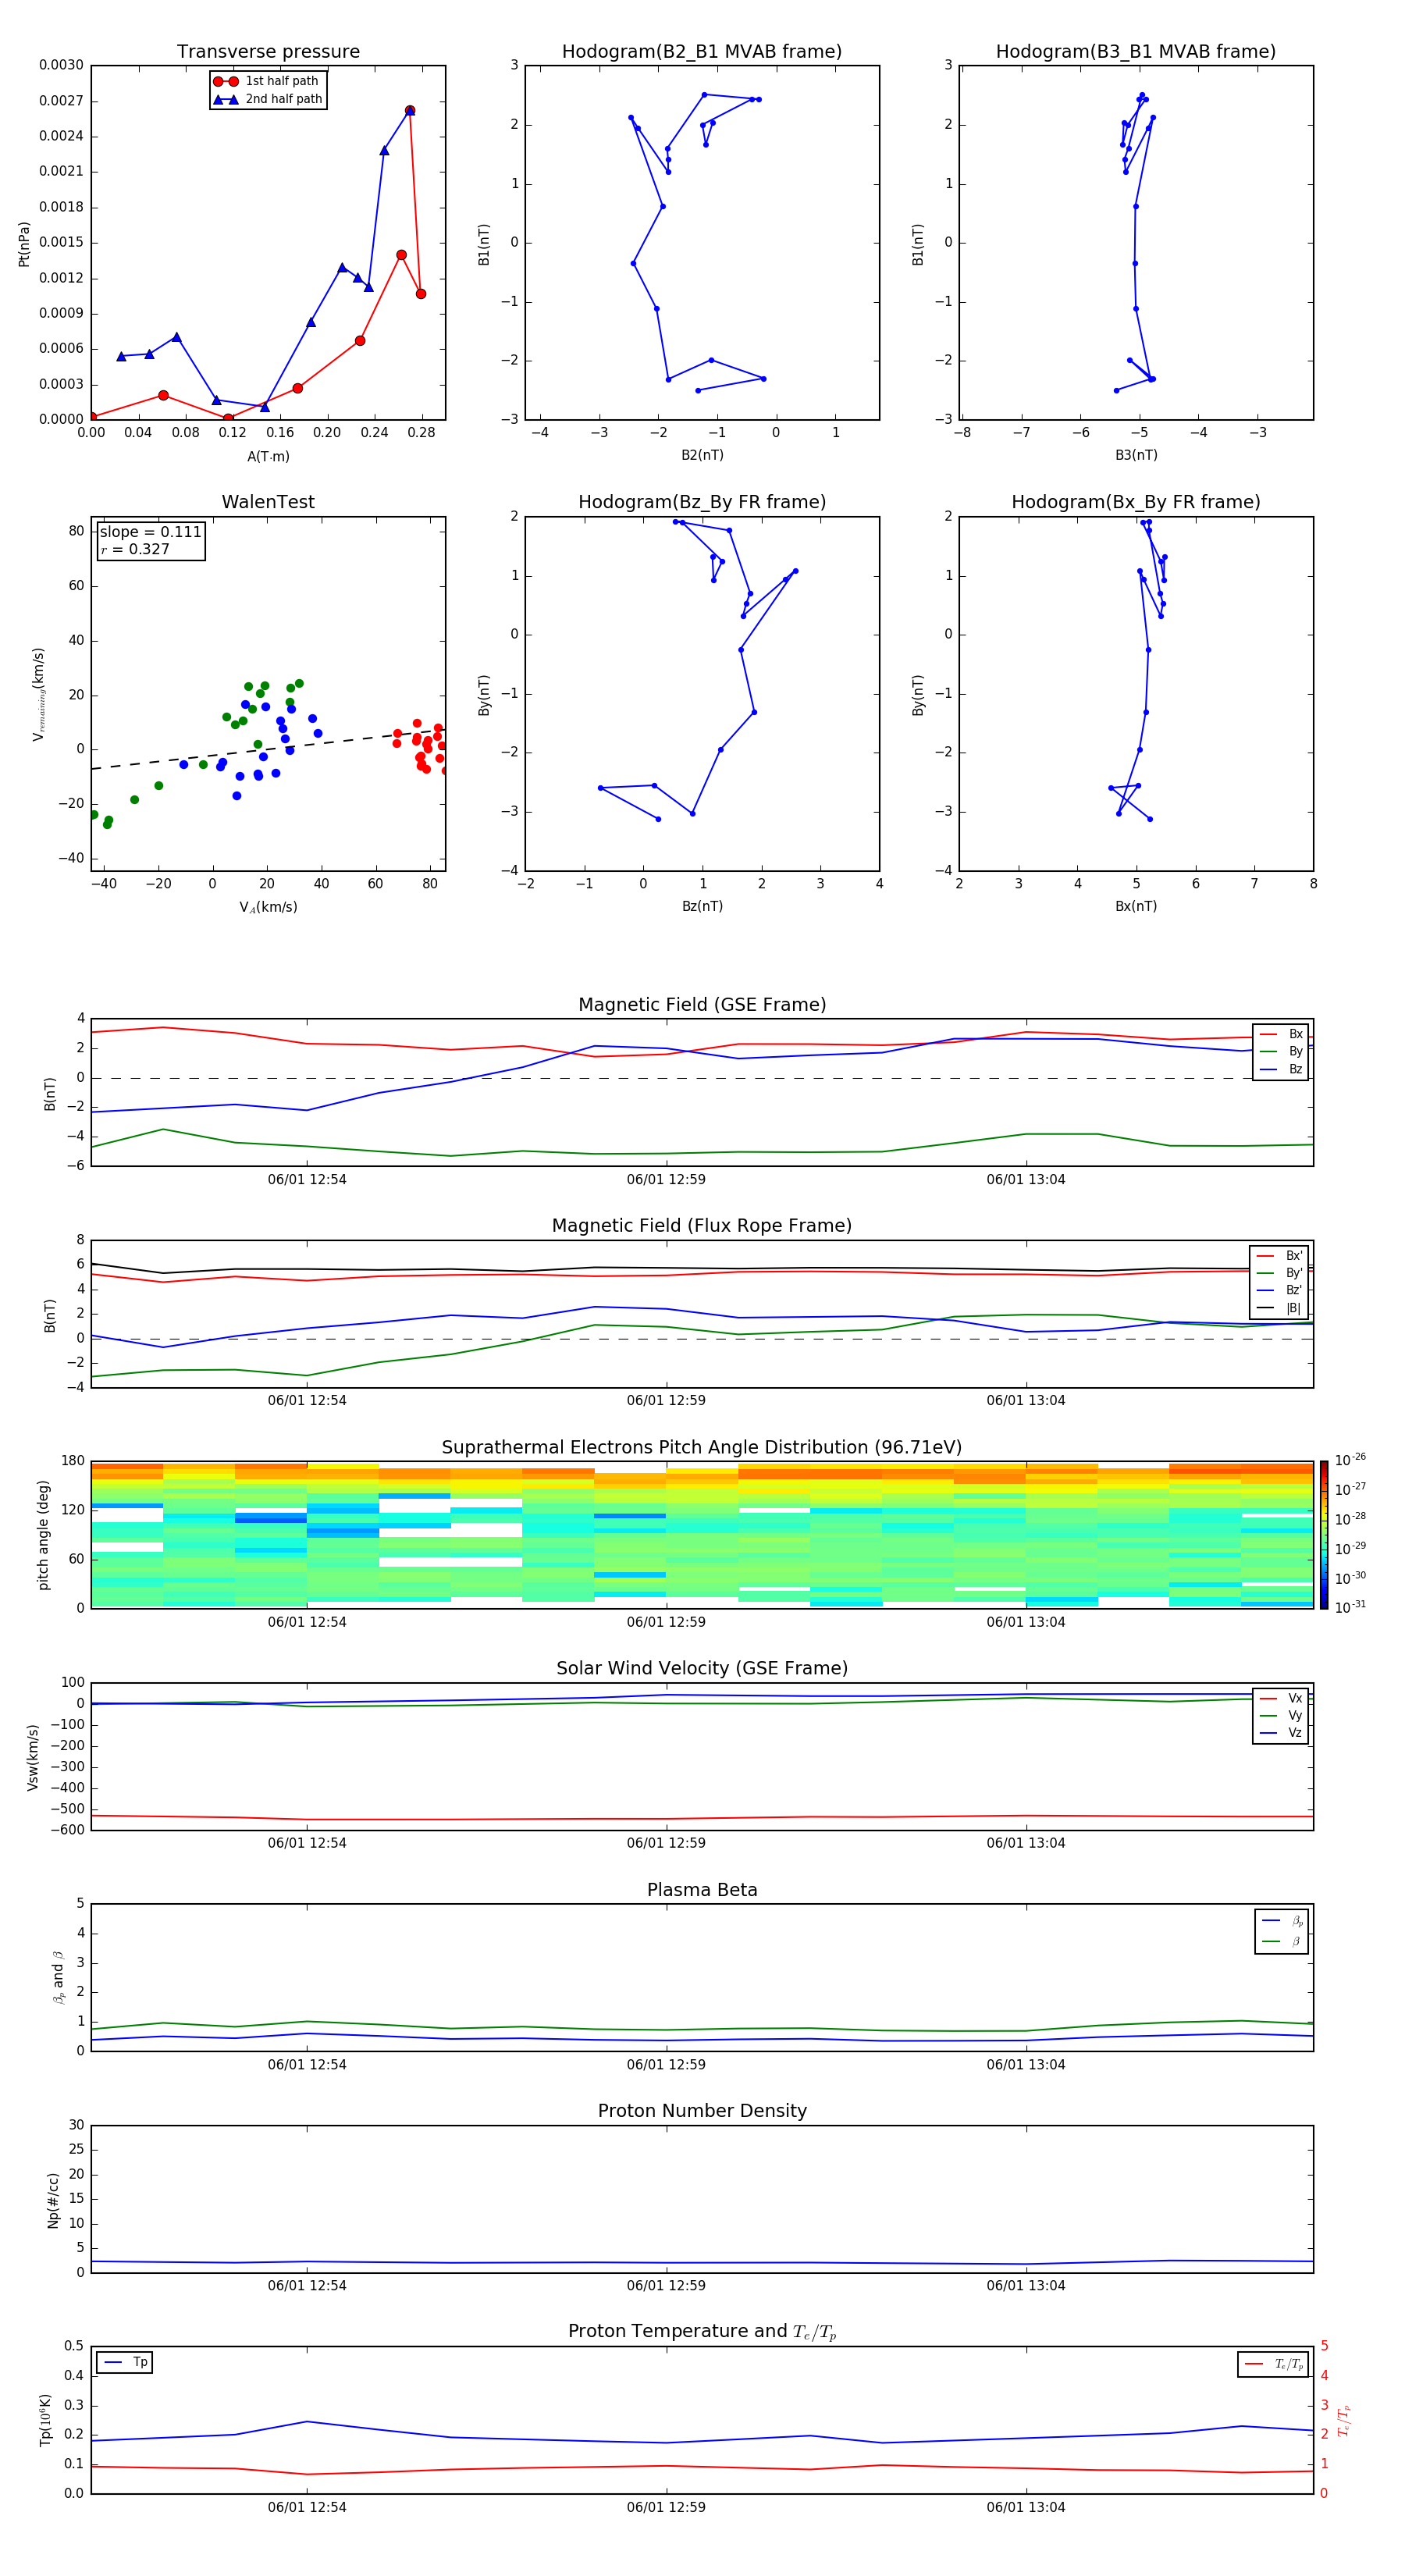Select Bz legend entry in GSE magnetic field
The width and height of the screenshot is (1405, 2576).
pos(1281,1069)
